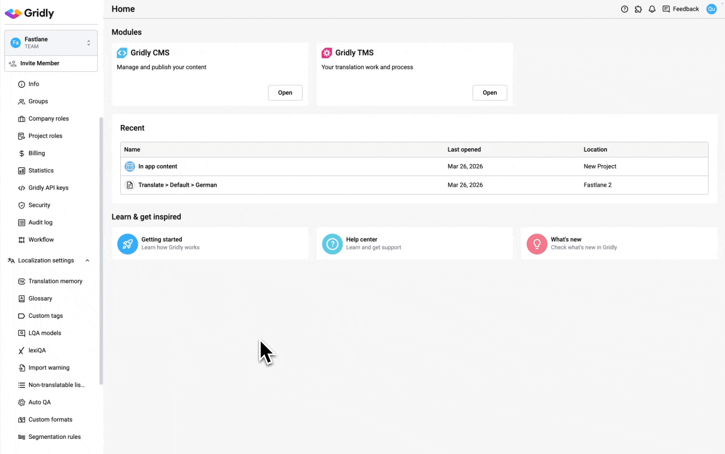Open Gridly TMS module

click(490, 92)
